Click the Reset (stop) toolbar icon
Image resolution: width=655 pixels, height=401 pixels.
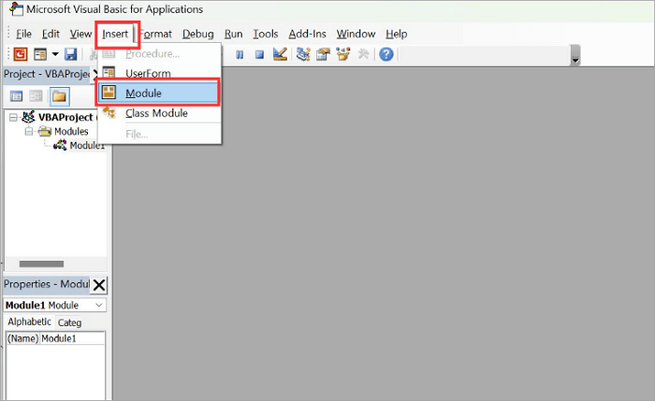259,54
